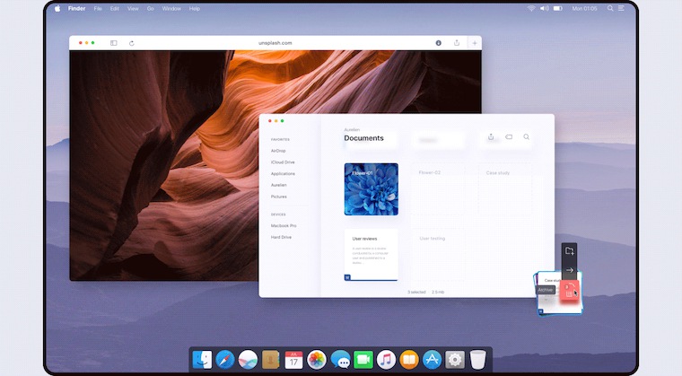Screen dimensions: 682x376
Task: Open Messages from the Dock
Action: pyautogui.click(x=340, y=360)
